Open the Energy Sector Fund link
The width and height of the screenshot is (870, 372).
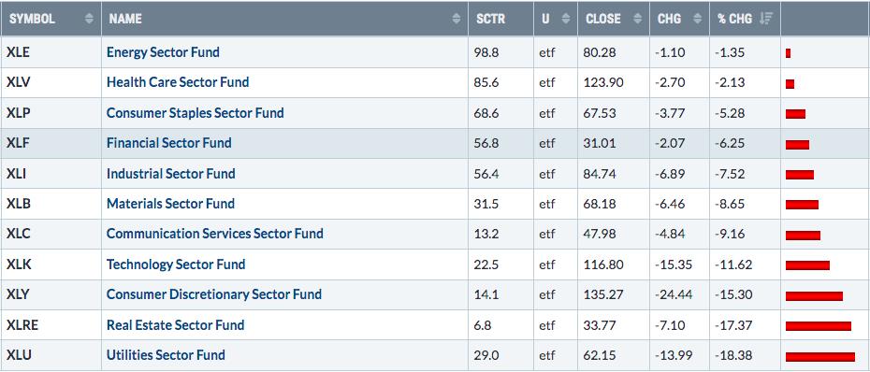(163, 52)
